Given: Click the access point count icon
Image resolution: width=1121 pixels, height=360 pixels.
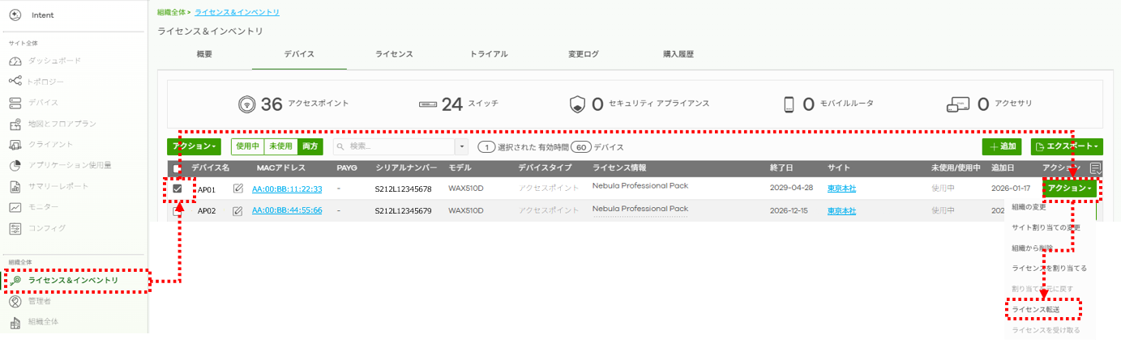Looking at the screenshot, I should tap(247, 104).
